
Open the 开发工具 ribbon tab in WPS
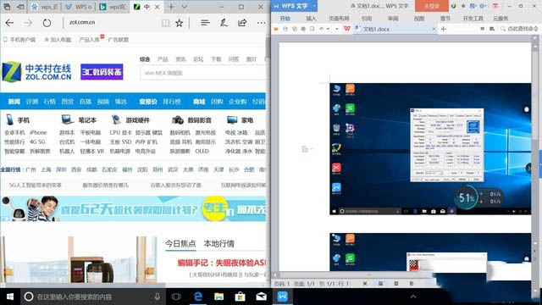473,19
